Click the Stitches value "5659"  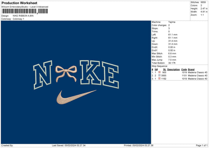pos(203,2)
